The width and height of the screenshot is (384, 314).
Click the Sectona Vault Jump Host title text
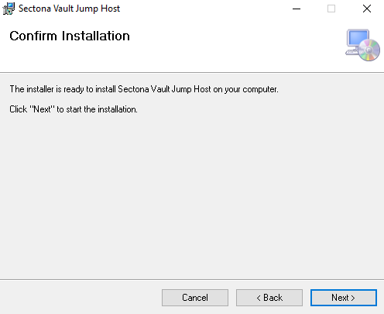coord(69,9)
